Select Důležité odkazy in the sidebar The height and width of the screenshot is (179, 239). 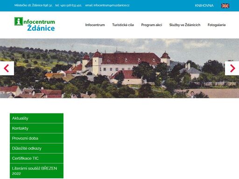pyautogui.click(x=36, y=148)
